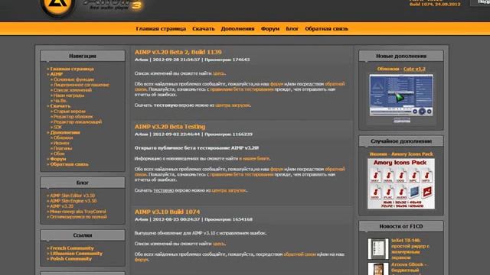Image resolution: width=490 pixels, height=275 pixels.
Task: Open Polish Community link
Action: coord(71,259)
